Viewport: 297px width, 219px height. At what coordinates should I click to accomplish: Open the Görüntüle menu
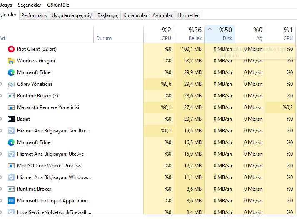(58, 5)
